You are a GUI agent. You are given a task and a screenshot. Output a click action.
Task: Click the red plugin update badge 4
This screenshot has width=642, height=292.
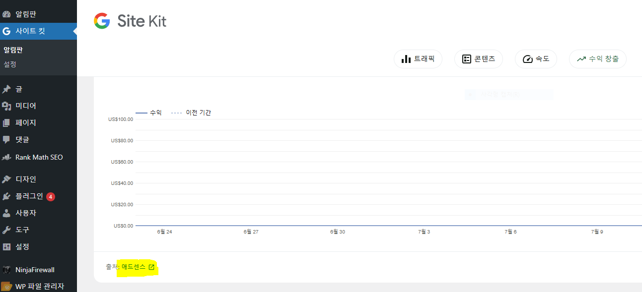tap(51, 197)
